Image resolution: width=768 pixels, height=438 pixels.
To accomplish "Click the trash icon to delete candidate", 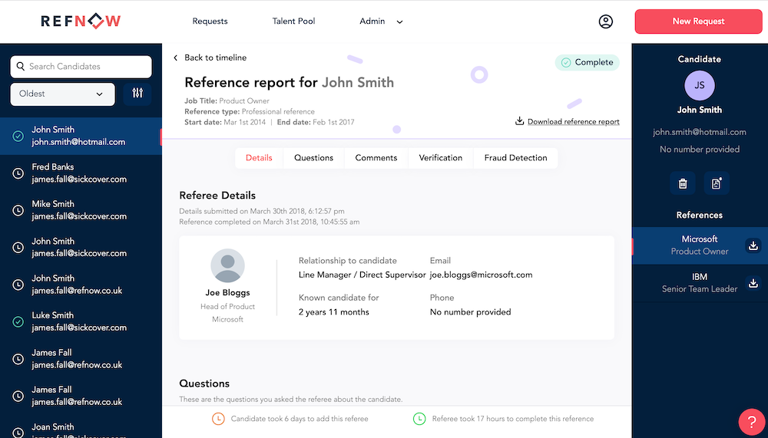I will (683, 183).
